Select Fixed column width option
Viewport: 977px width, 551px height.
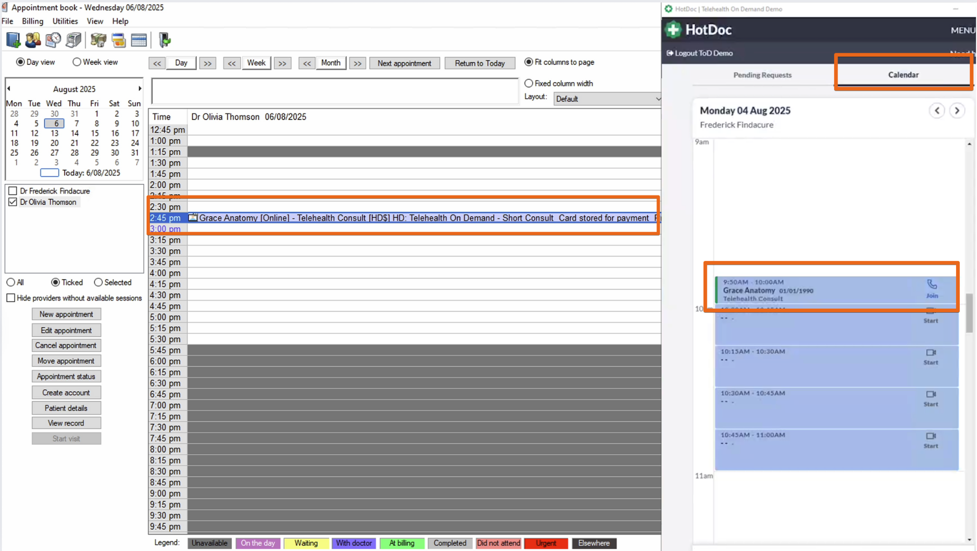coord(529,83)
